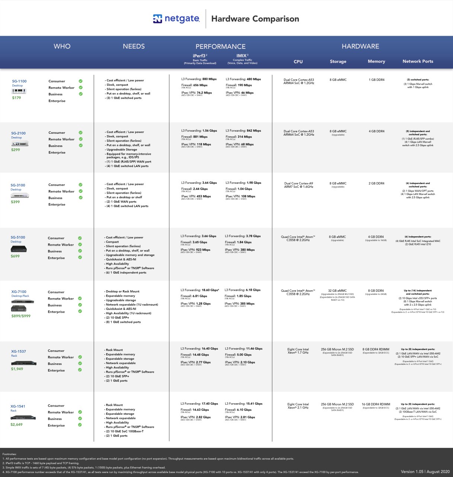Image resolution: width=453 pixels, height=477 pixels.
Task: Click SG-1100 Consumer green checkmark
Action: point(80,81)
